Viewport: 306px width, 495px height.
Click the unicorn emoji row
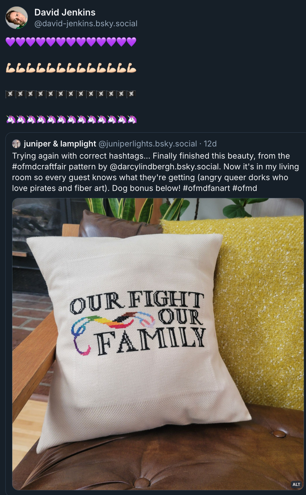tap(71, 119)
